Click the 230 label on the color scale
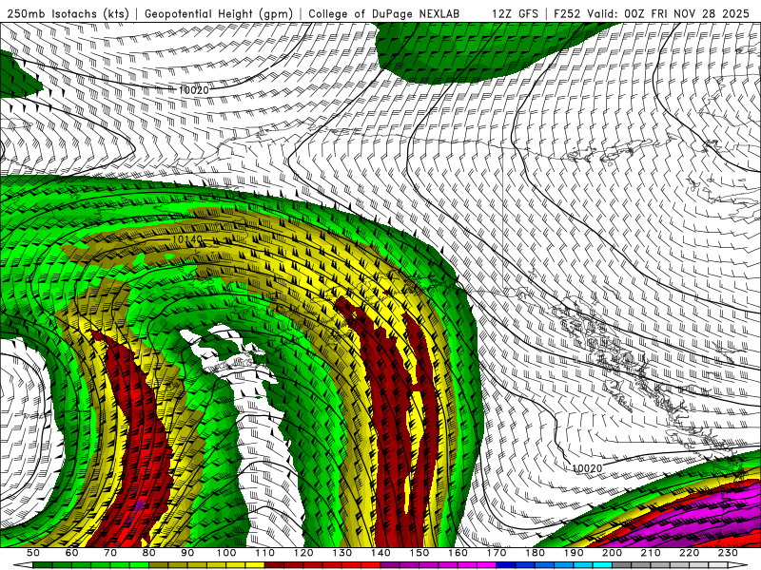The width and height of the screenshot is (761, 570). (x=728, y=553)
